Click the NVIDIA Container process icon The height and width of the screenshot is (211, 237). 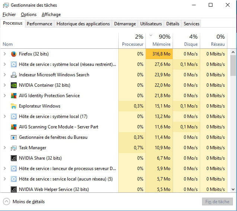pyautogui.click(x=14, y=85)
